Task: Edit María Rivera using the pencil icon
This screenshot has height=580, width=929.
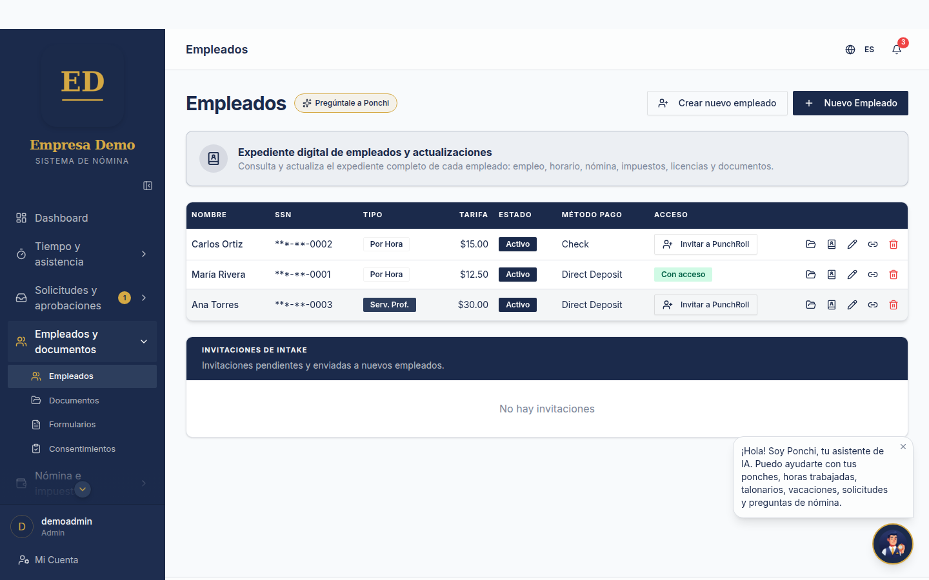Action: [852, 275]
